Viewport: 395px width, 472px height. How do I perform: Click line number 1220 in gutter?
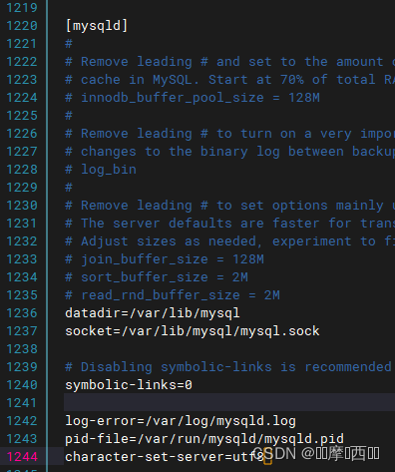coord(22,26)
